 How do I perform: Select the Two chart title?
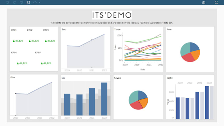point(64,29)
